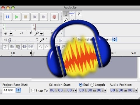Click timeline ruler at 0.0 mark
140x105 pixels.
click(32, 53)
